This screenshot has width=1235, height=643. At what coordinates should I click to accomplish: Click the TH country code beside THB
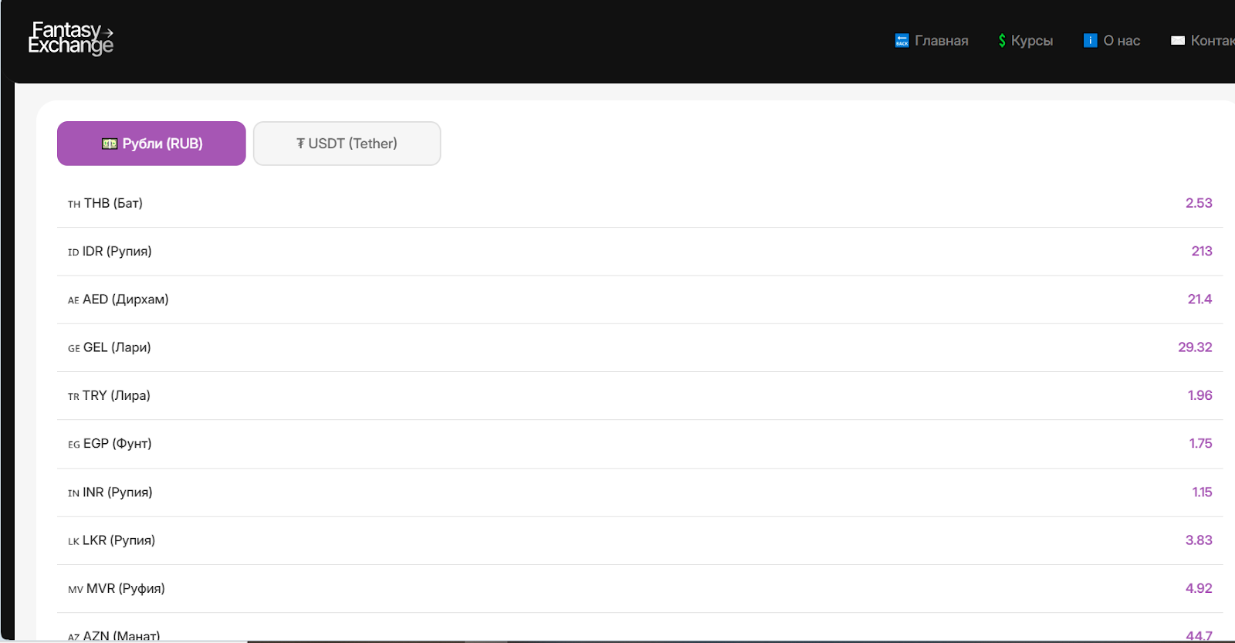73,204
